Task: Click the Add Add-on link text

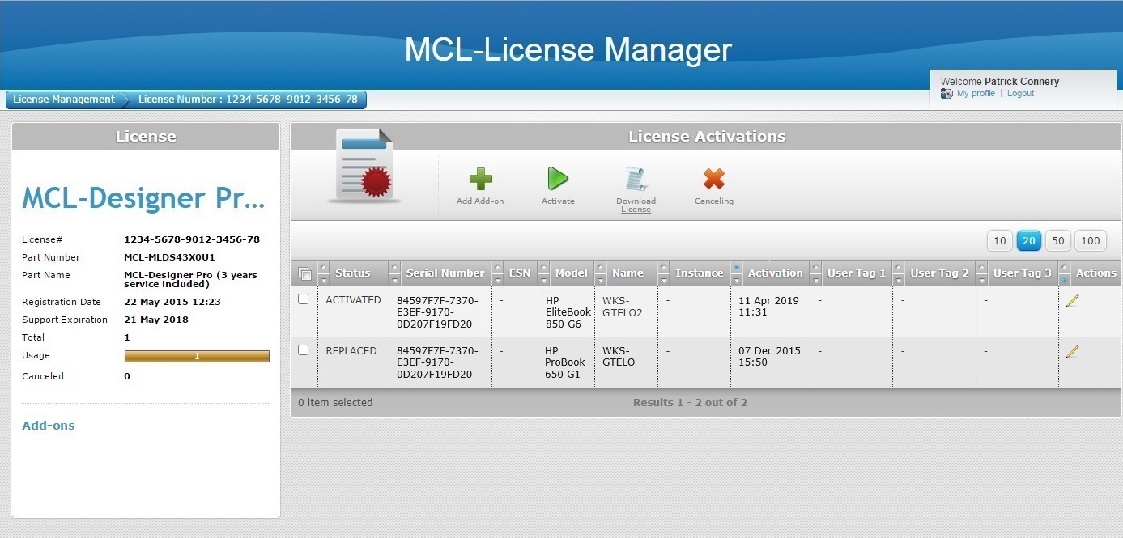Action: pyautogui.click(x=480, y=201)
